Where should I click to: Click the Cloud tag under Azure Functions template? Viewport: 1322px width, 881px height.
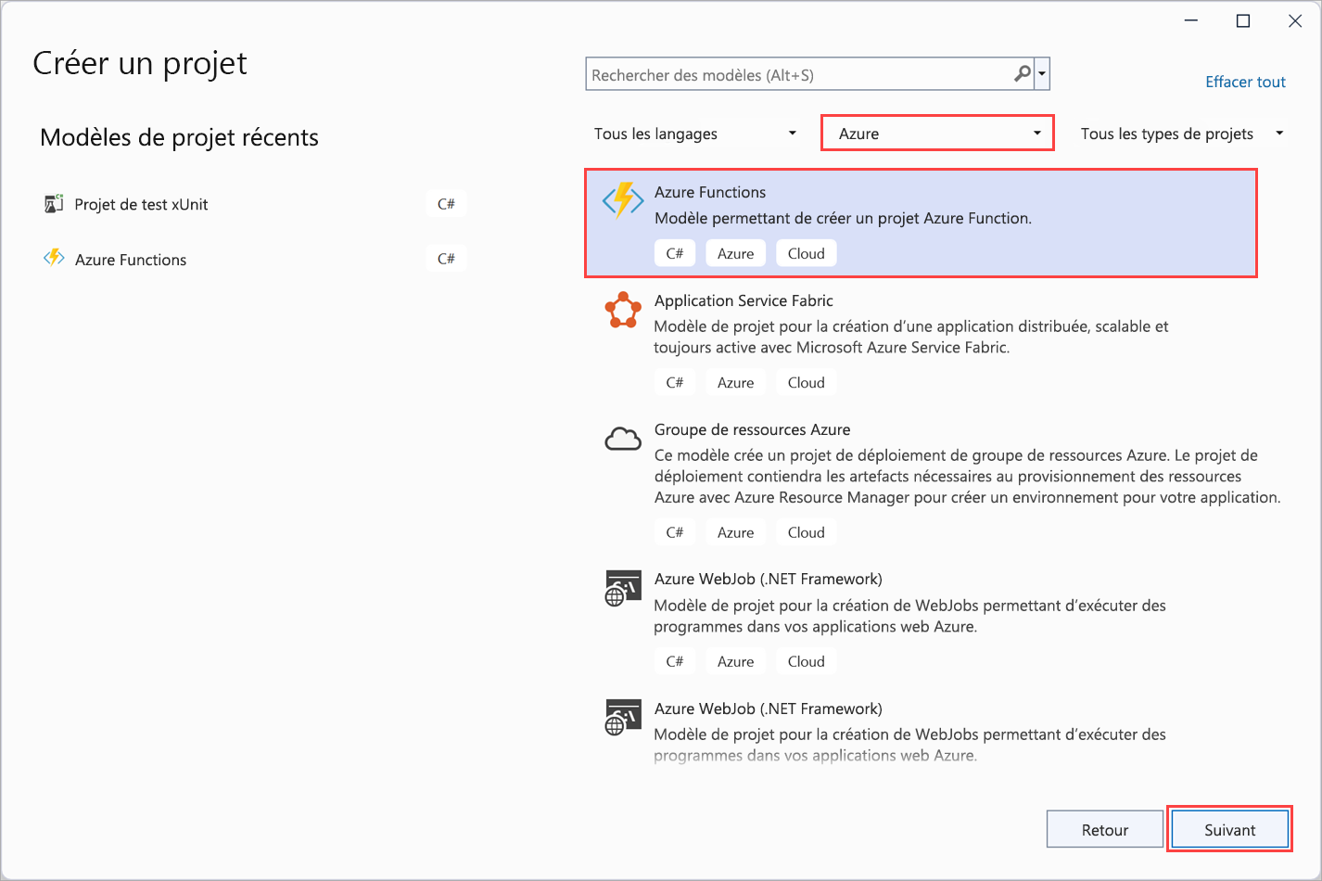806,253
